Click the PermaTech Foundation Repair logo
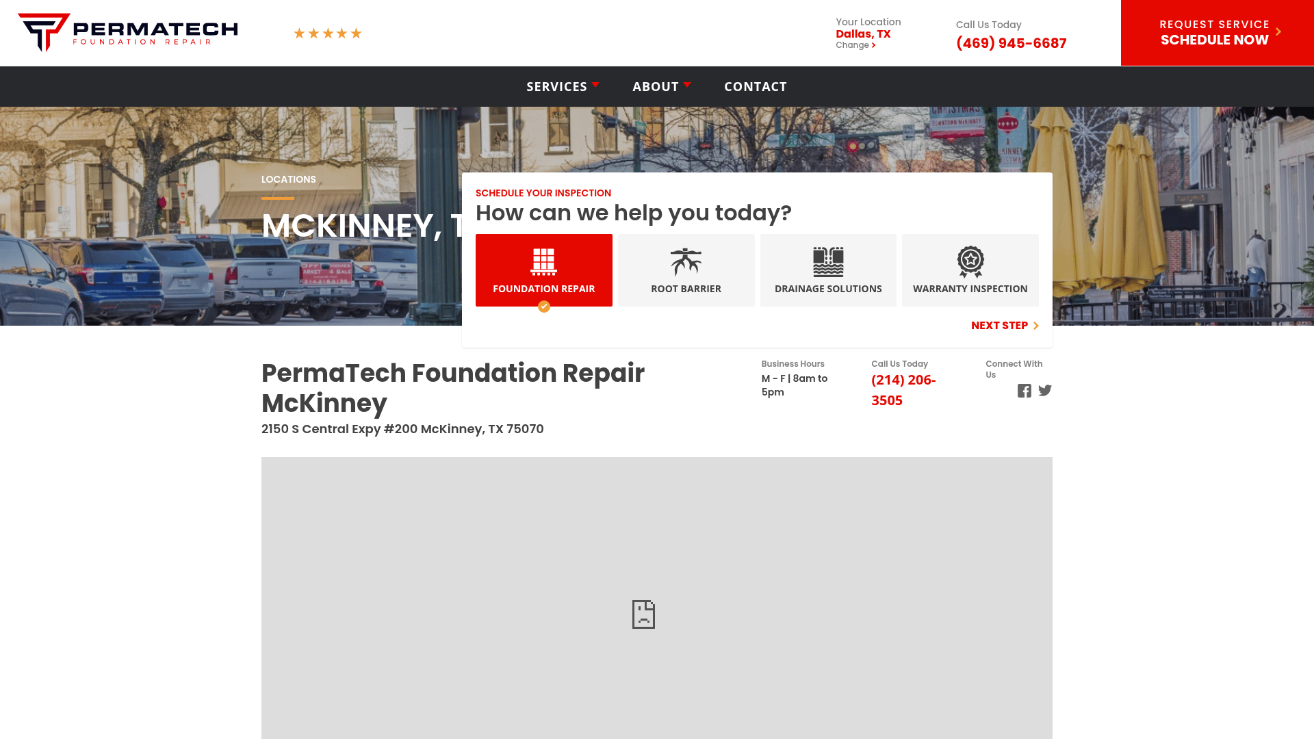Screen dimensions: 1314x739 point(129,30)
